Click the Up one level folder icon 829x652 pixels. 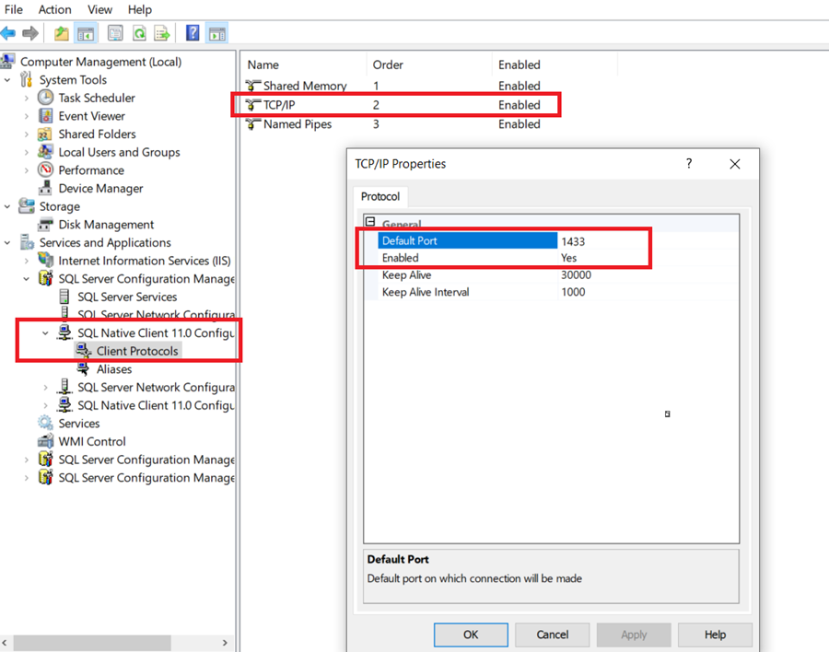tap(62, 33)
